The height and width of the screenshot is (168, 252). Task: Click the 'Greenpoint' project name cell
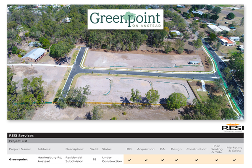pos(18,159)
